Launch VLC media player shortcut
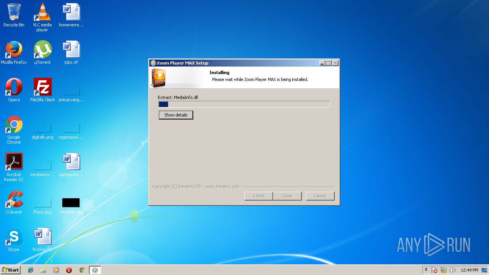The image size is (489, 275). pos(42,18)
